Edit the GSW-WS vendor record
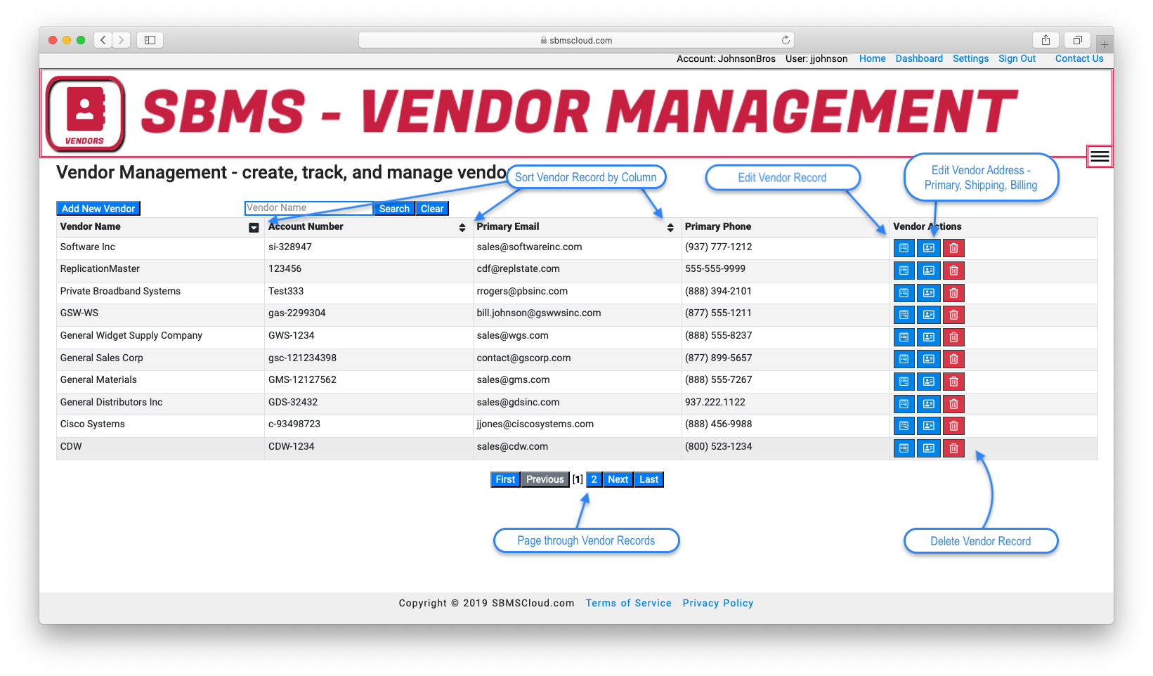The image size is (1153, 676). [x=904, y=315]
